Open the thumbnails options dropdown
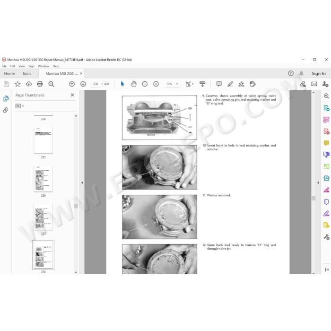The height and width of the screenshot is (331, 331). [x=20, y=106]
